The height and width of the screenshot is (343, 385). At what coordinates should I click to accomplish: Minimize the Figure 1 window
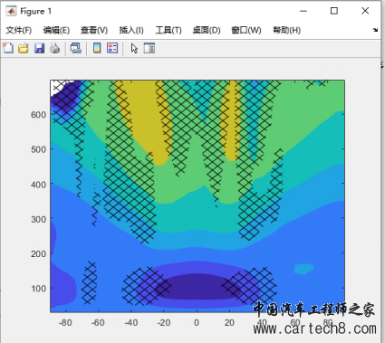(x=303, y=11)
